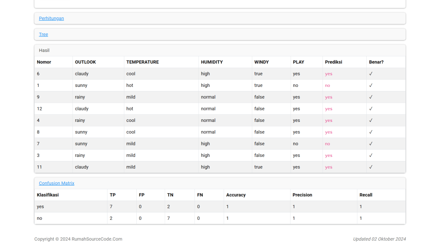Screen dimensions: 440x247
Task: Click the RumahSourceCode.Com copyright text
Action: click(x=78, y=239)
